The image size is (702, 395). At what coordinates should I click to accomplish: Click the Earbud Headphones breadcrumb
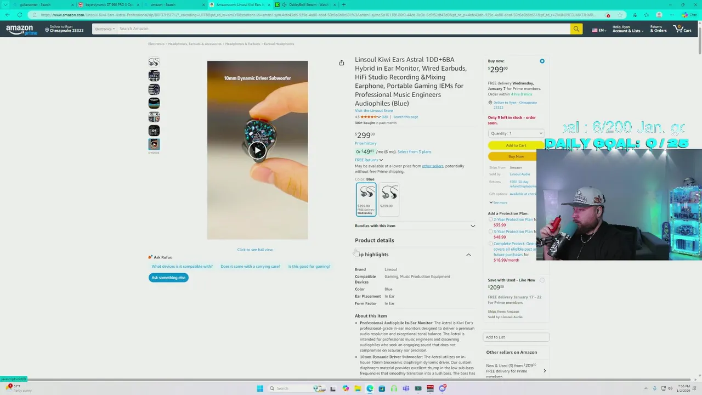pos(279,44)
